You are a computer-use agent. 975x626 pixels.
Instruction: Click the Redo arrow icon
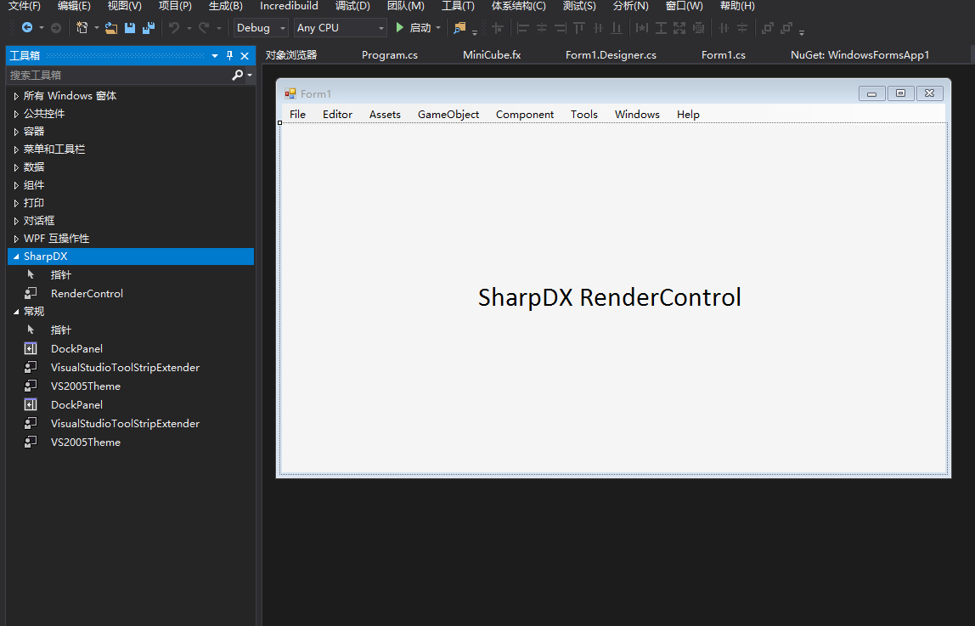(x=203, y=27)
